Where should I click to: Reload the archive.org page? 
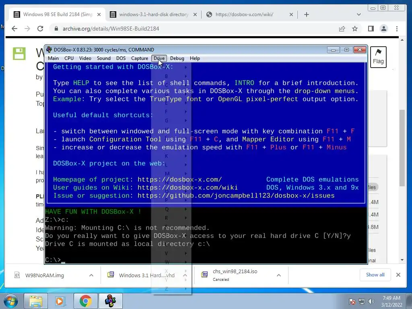coord(40,29)
